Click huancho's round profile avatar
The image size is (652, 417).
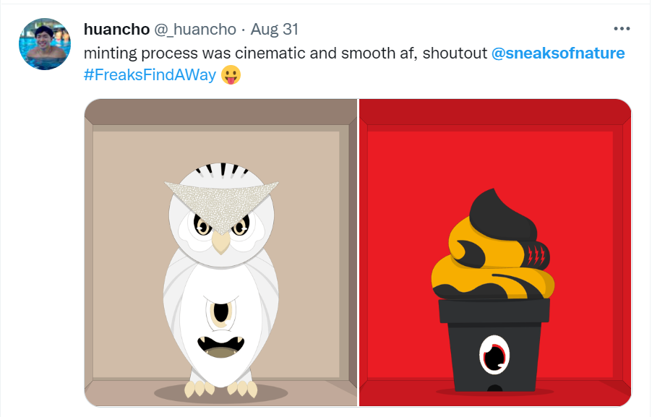45,44
